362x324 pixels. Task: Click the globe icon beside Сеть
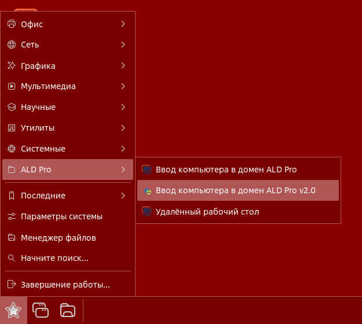(x=12, y=45)
